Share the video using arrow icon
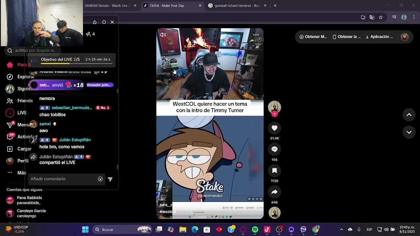 (x=275, y=192)
